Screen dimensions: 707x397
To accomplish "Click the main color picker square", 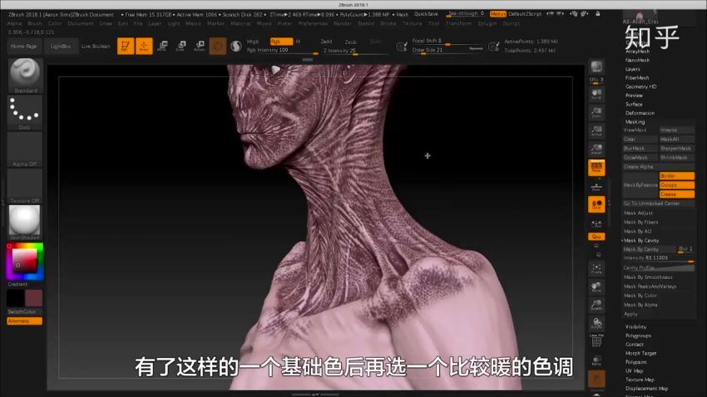I will pos(24,261).
